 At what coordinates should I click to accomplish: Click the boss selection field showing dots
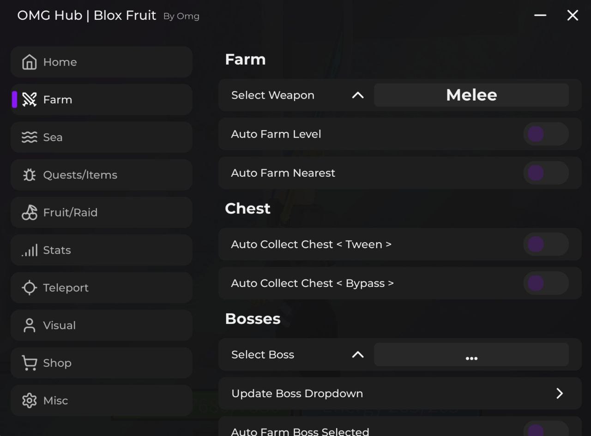(x=471, y=355)
